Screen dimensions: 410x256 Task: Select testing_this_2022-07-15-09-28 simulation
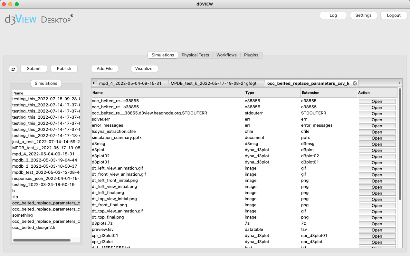(x=46, y=99)
